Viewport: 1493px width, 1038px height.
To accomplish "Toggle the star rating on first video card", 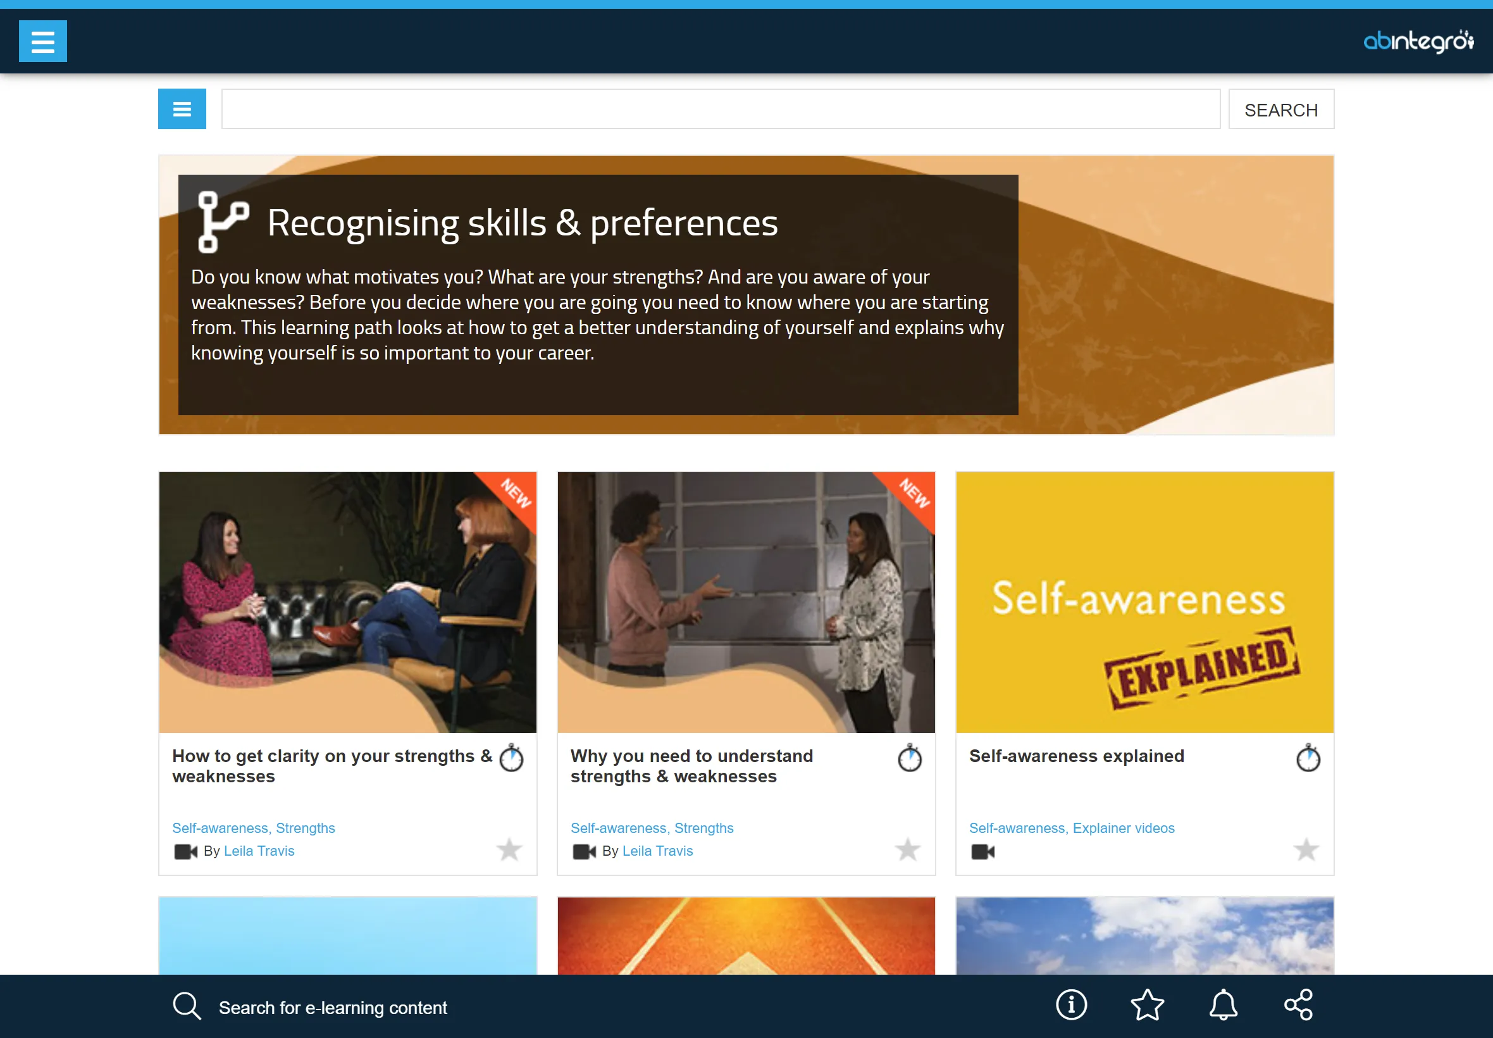I will point(509,849).
